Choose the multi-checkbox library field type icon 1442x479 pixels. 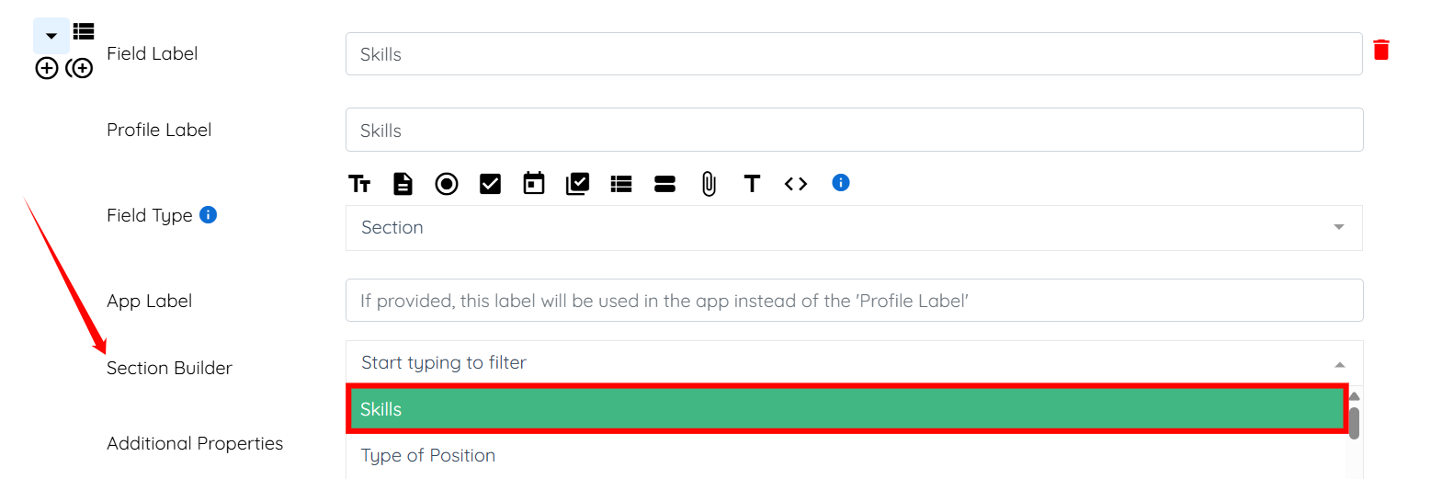[x=577, y=184]
